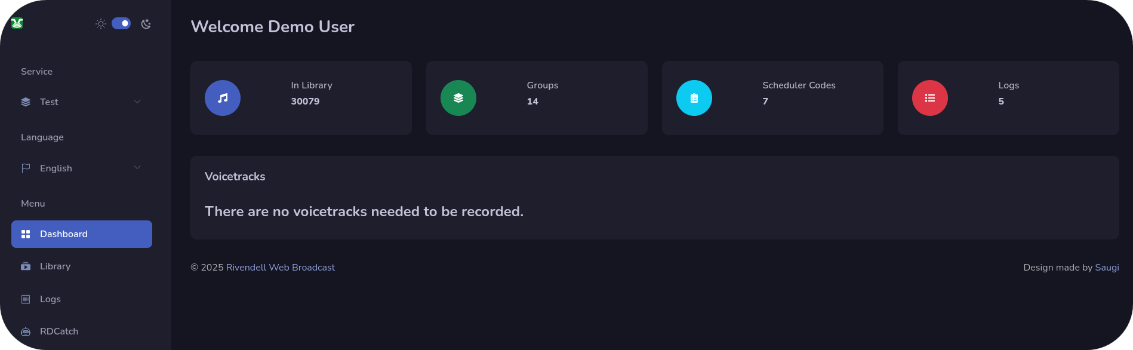This screenshot has height=350, width=1133.
Task: Select Dashboard in the menu
Action: pos(82,234)
